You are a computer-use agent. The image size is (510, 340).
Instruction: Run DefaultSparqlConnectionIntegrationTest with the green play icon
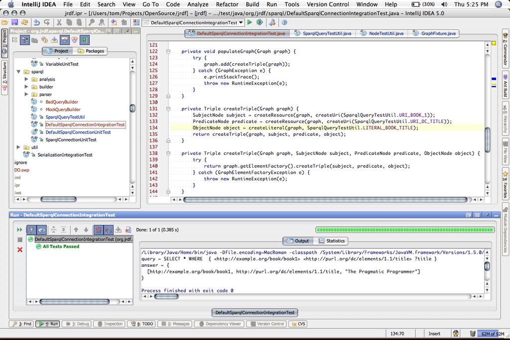point(250,22)
